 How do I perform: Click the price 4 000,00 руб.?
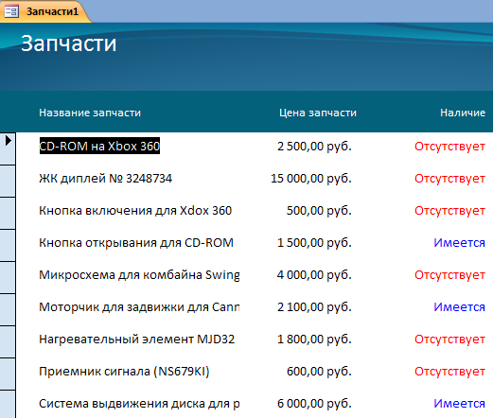point(314,275)
